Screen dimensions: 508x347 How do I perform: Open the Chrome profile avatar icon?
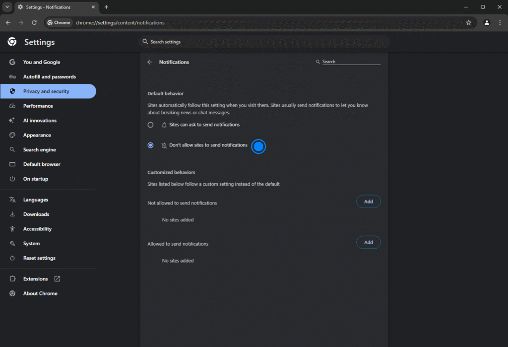[487, 22]
